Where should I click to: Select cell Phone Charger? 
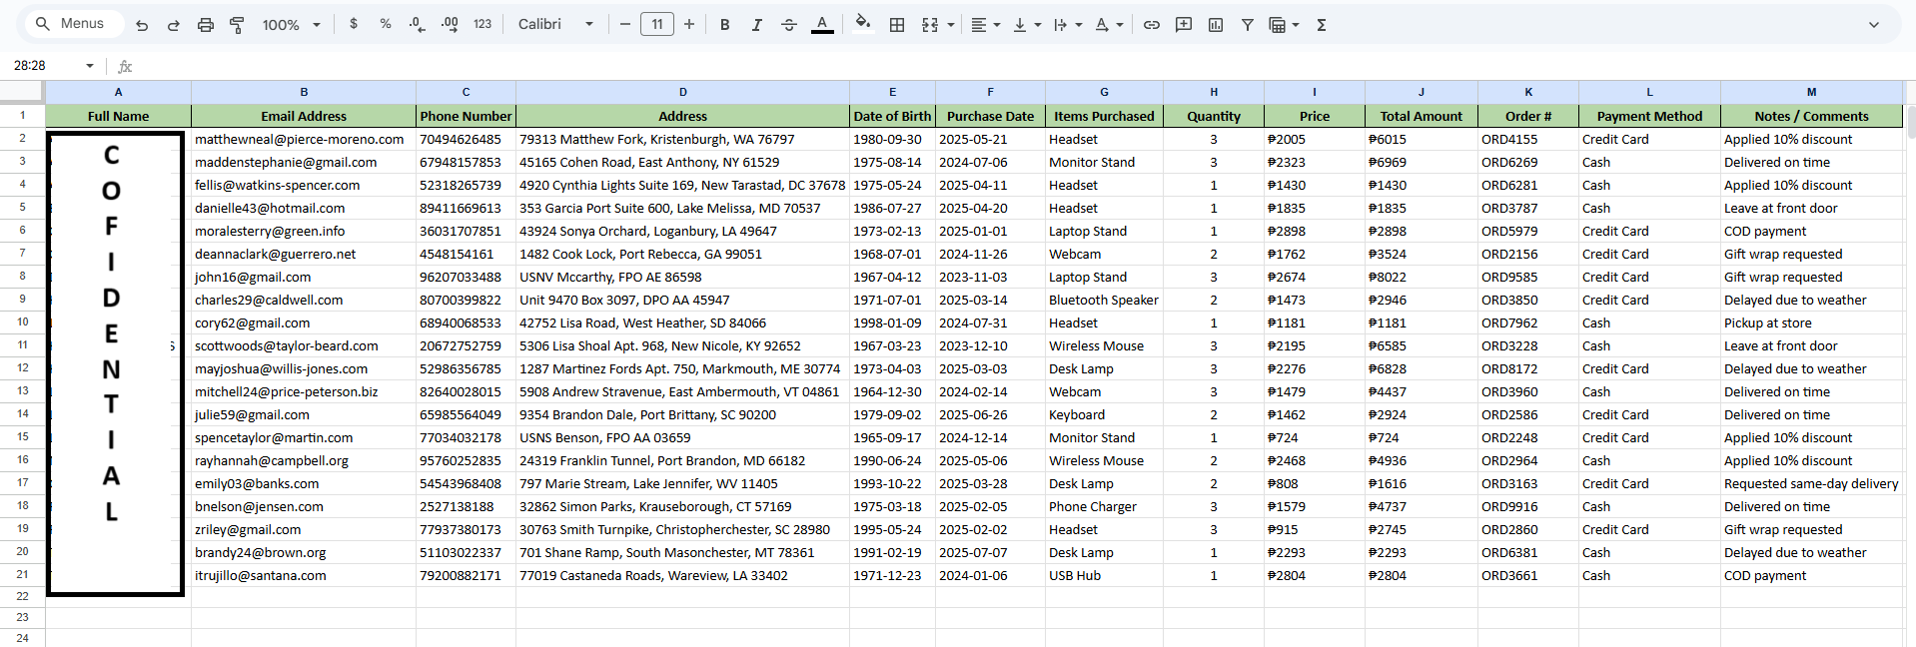point(1104,507)
